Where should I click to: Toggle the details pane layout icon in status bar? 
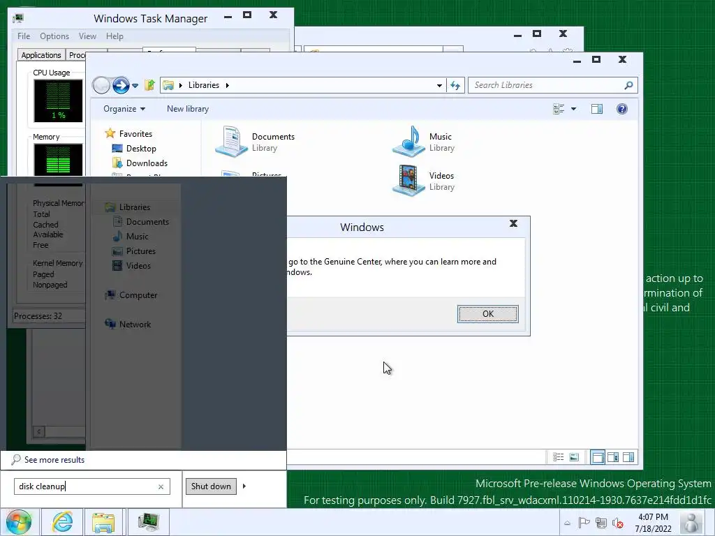tap(613, 457)
